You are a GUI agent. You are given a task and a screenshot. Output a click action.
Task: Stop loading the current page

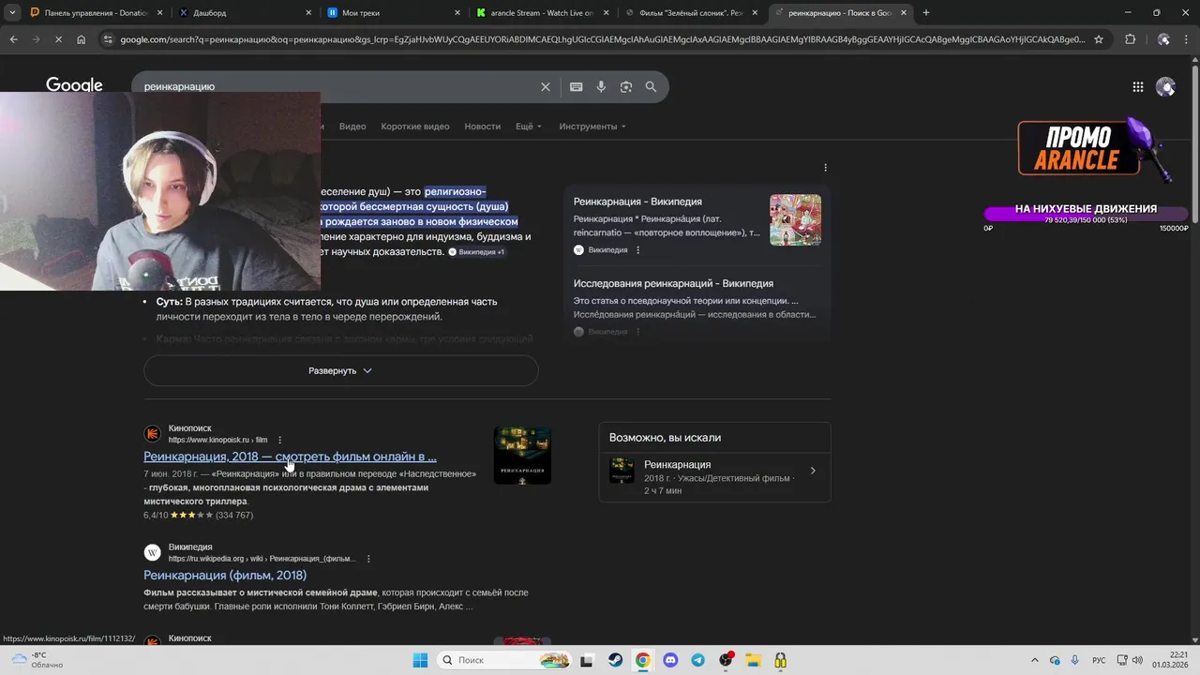coord(58,39)
